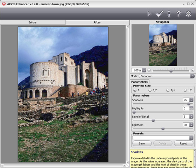Click the zoom slider handle
Screen dimensions: 196x168
(171, 71)
